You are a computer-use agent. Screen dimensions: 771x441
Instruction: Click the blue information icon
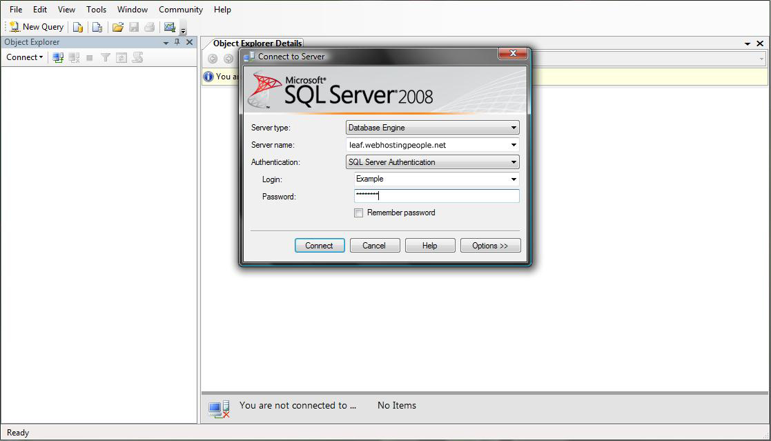coord(208,77)
